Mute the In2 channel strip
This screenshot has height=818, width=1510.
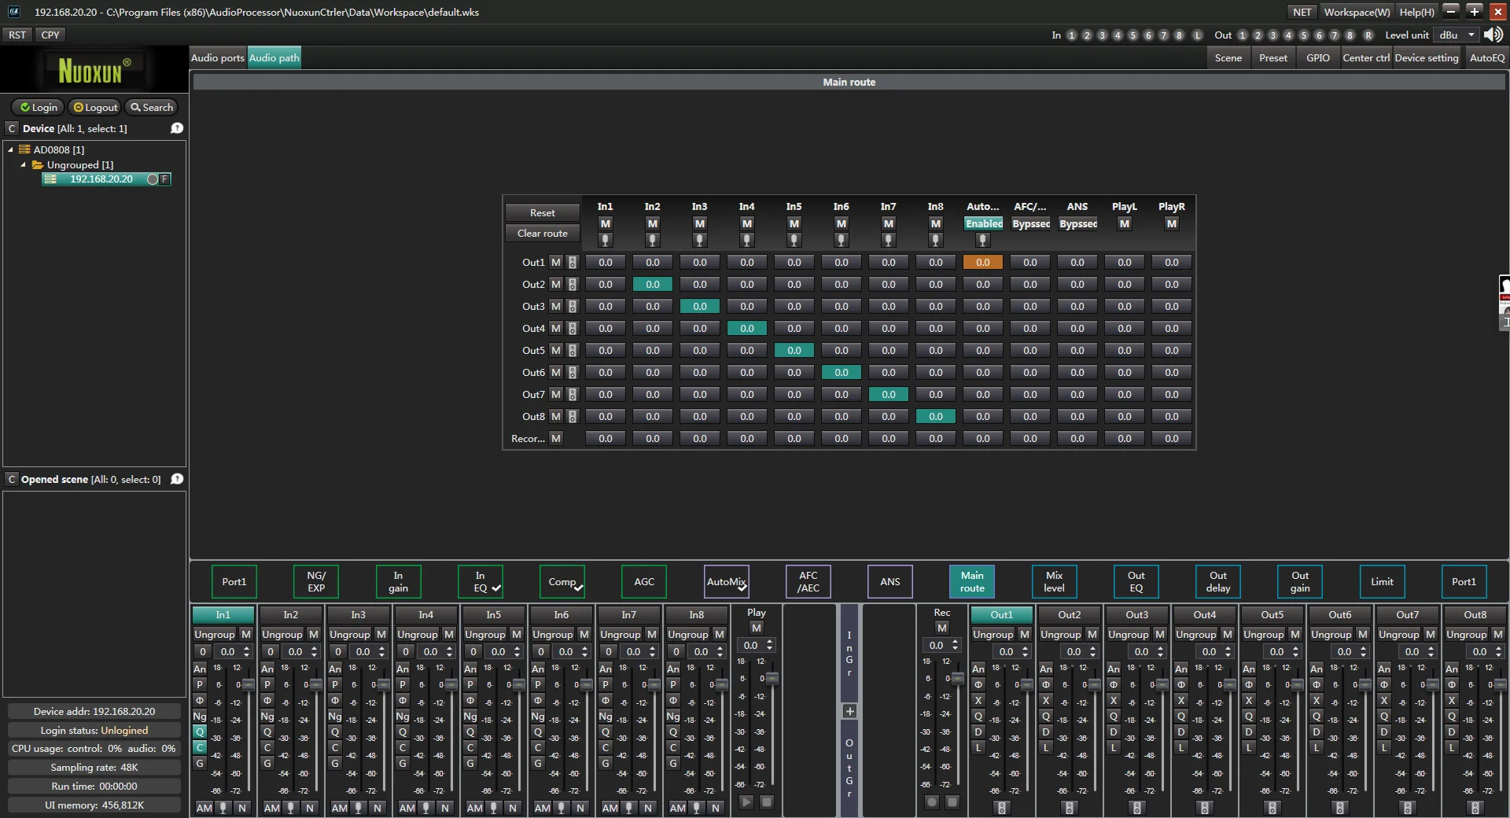point(314,634)
